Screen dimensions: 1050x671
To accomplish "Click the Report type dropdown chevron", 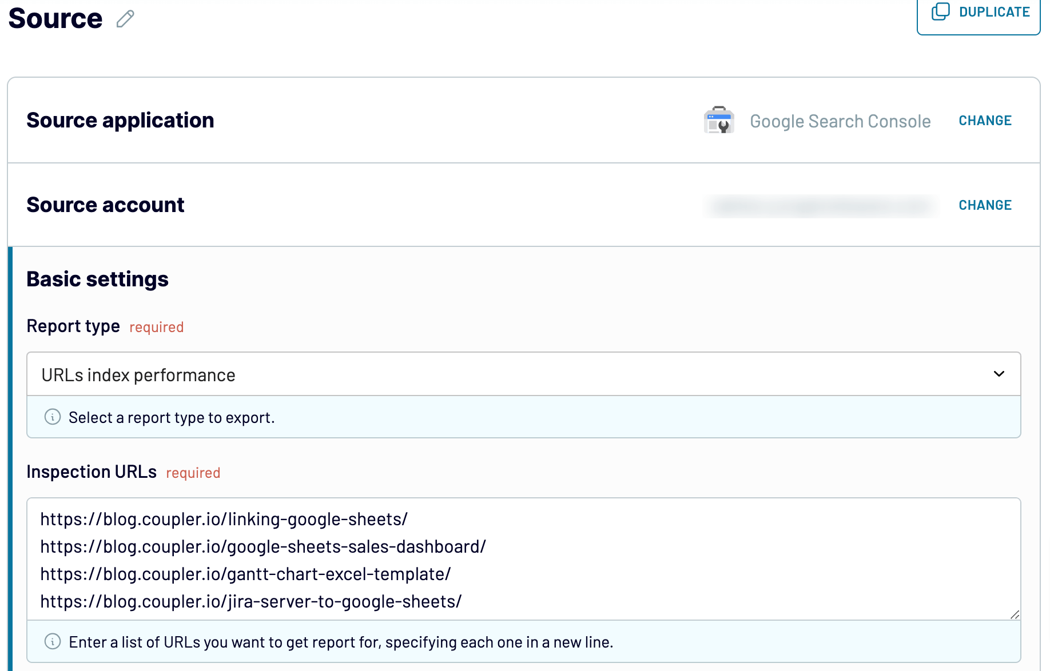I will [999, 374].
